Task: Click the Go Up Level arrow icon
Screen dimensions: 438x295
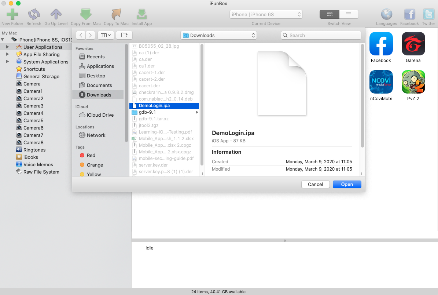Action: (x=56, y=14)
